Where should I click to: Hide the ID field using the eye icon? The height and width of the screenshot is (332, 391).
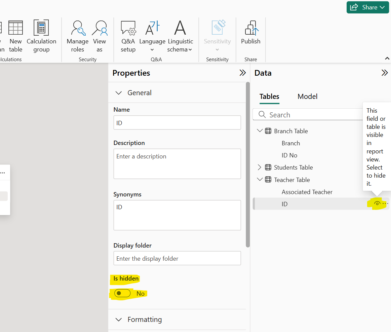[377, 203]
